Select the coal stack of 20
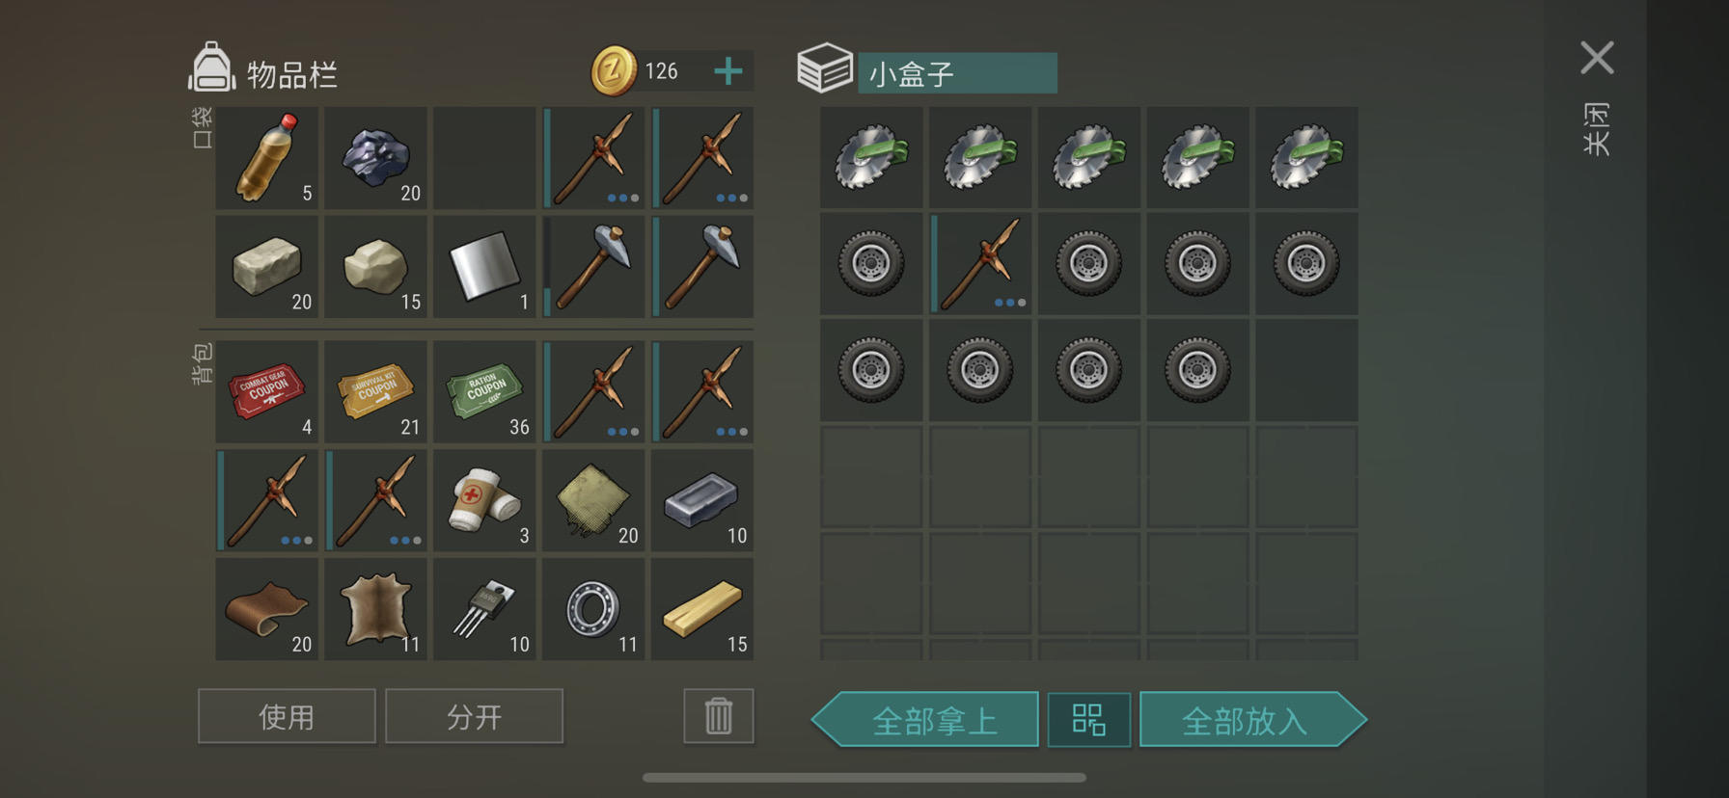The image size is (1729, 798). (x=375, y=158)
